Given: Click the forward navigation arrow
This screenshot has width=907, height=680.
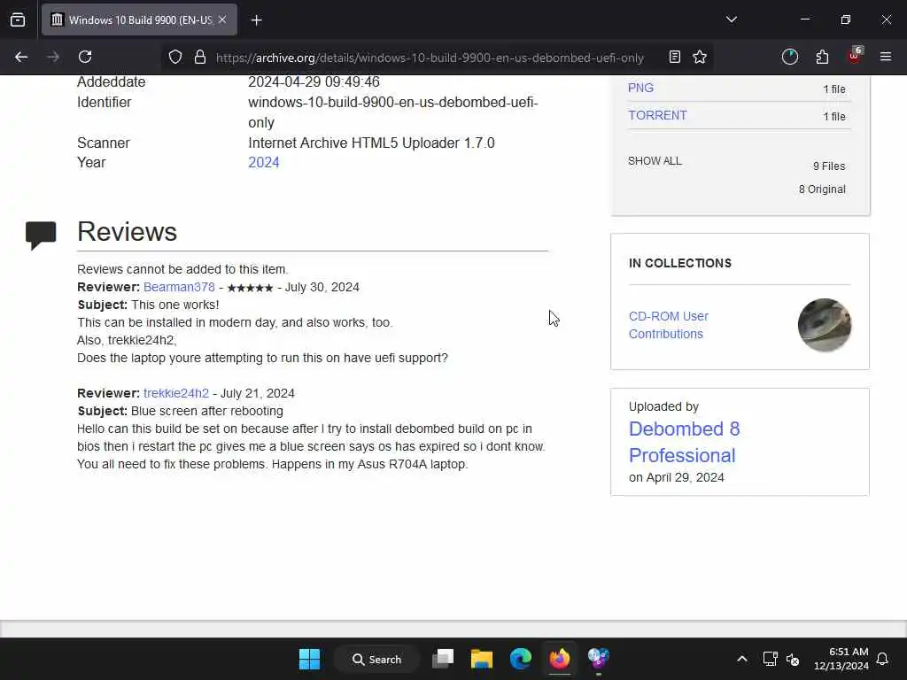Looking at the screenshot, I should 53,57.
